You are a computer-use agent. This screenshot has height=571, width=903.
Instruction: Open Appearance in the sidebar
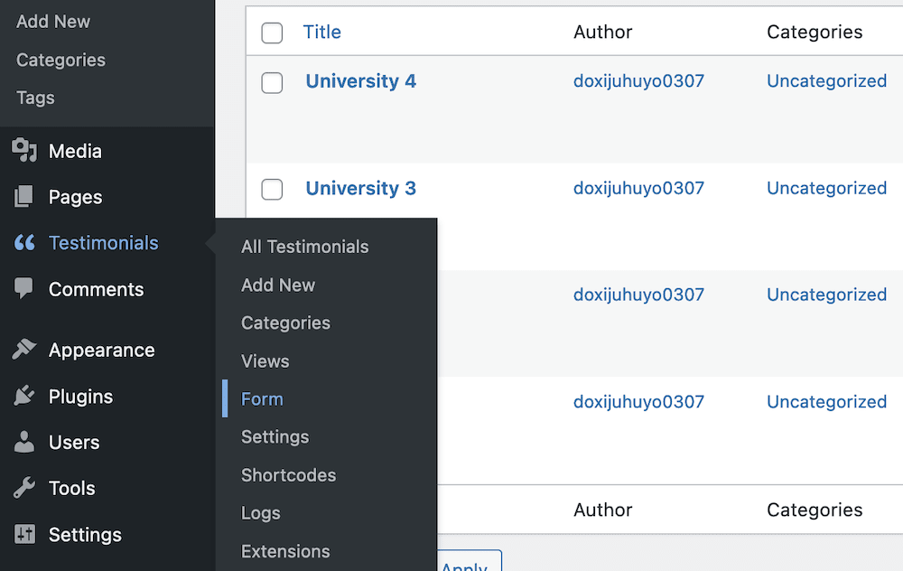(102, 350)
